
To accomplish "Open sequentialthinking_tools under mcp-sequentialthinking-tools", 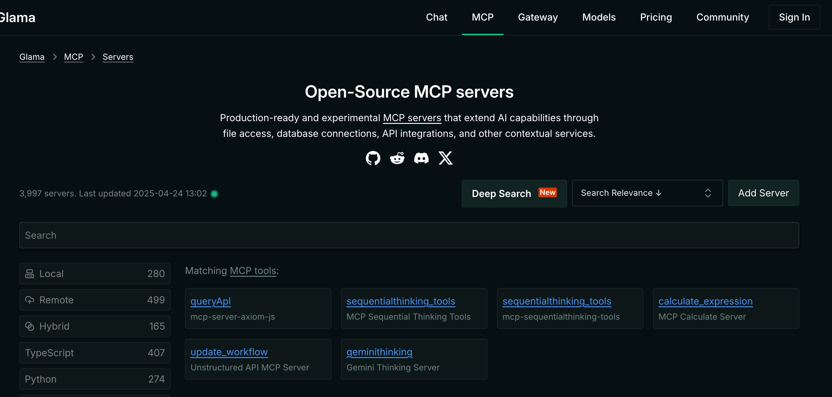I will 557,301.
